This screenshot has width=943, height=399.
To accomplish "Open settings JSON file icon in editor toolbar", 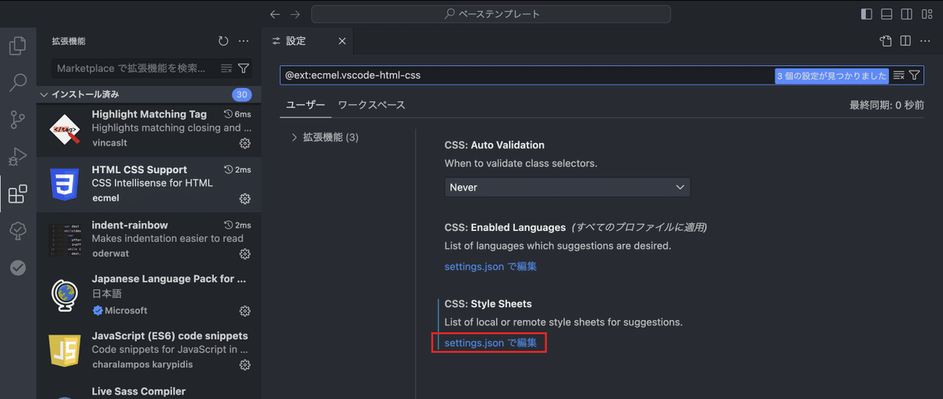I will [886, 41].
